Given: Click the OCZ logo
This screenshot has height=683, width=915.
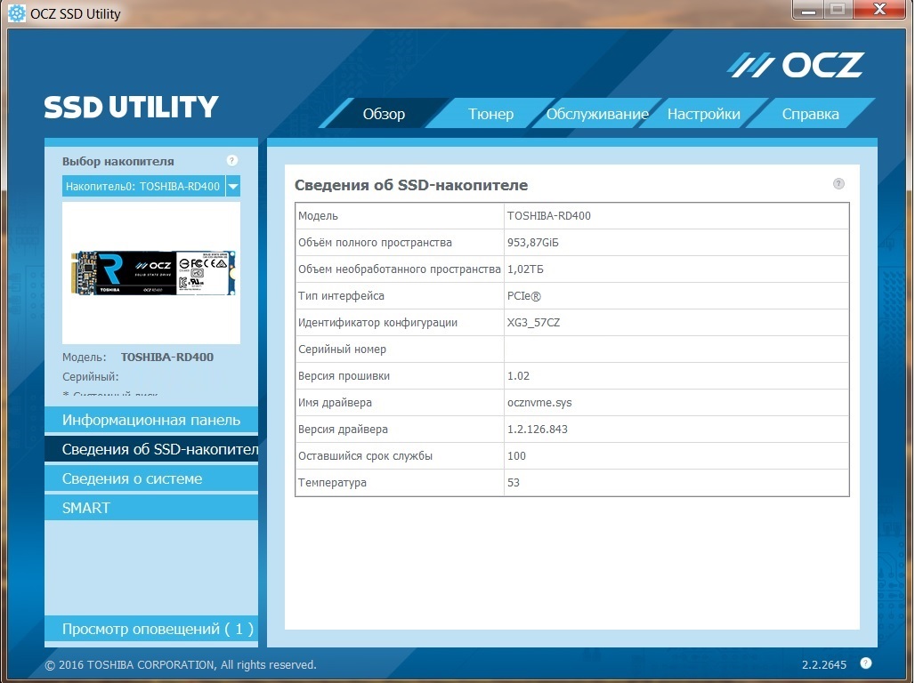Looking at the screenshot, I should pos(796,65).
